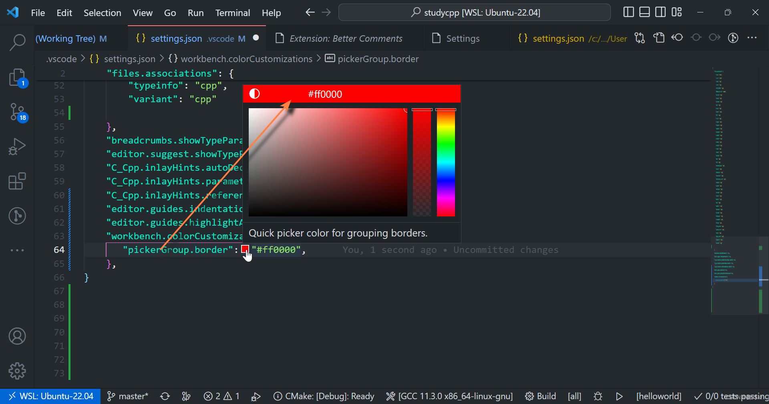Screen dimensions: 769x404
Task: Open Problems via errors and warnings count
Action: (x=221, y=396)
